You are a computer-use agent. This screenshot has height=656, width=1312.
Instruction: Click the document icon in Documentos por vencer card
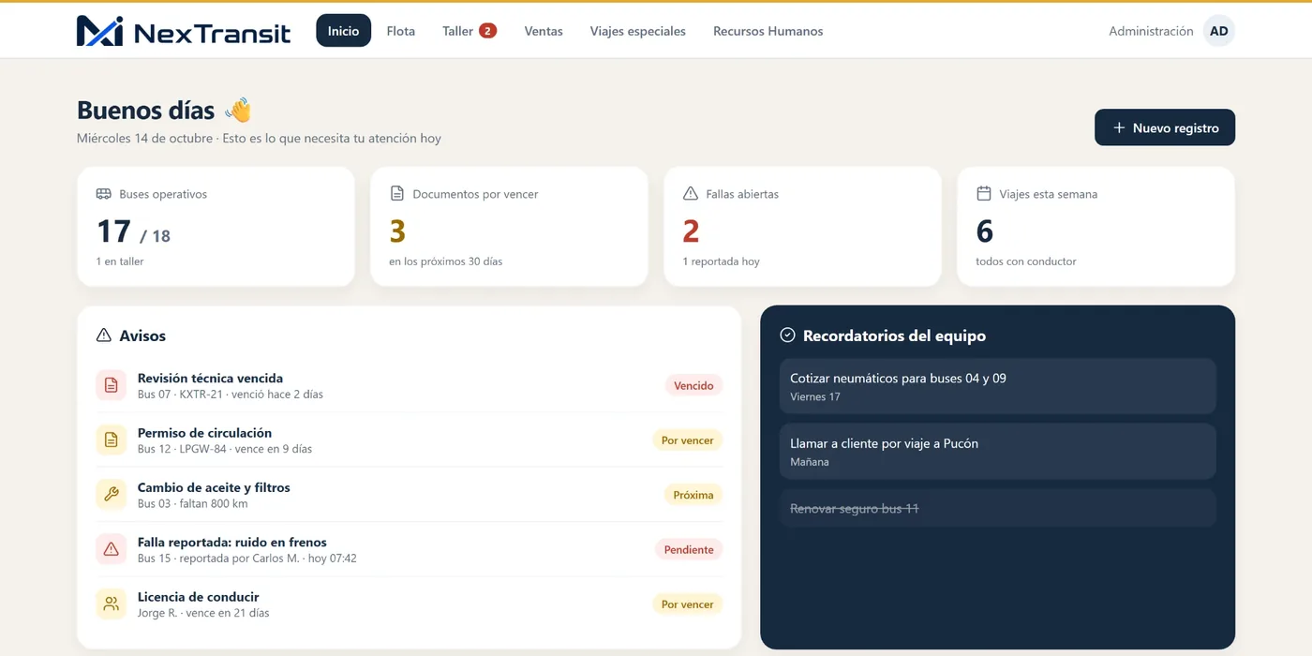[397, 194]
